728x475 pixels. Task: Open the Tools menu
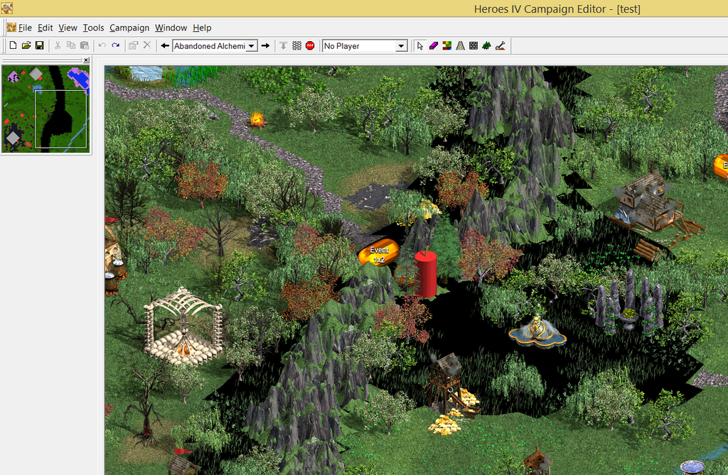[93, 28]
